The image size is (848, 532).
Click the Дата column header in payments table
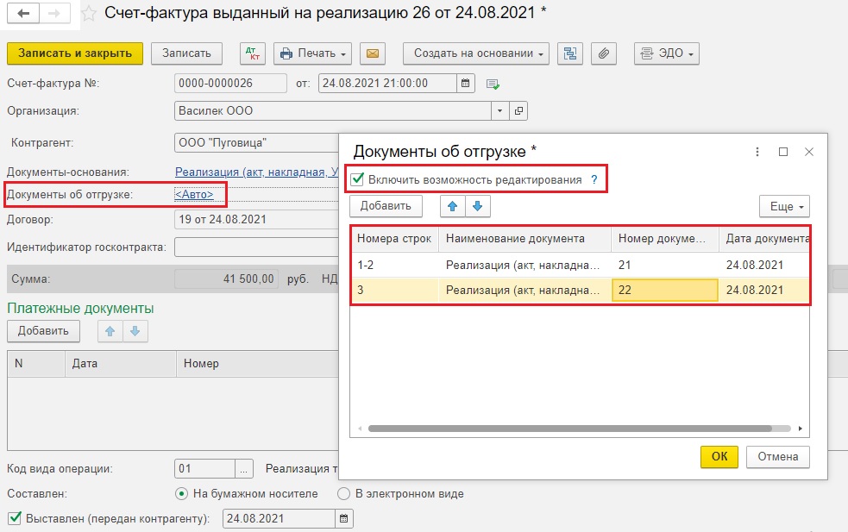pos(121,363)
